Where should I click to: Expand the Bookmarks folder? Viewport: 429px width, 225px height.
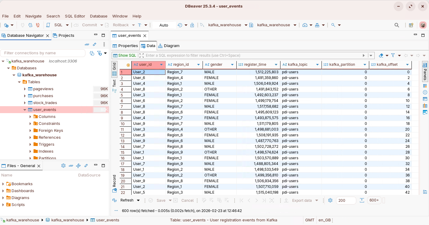coord(3,184)
